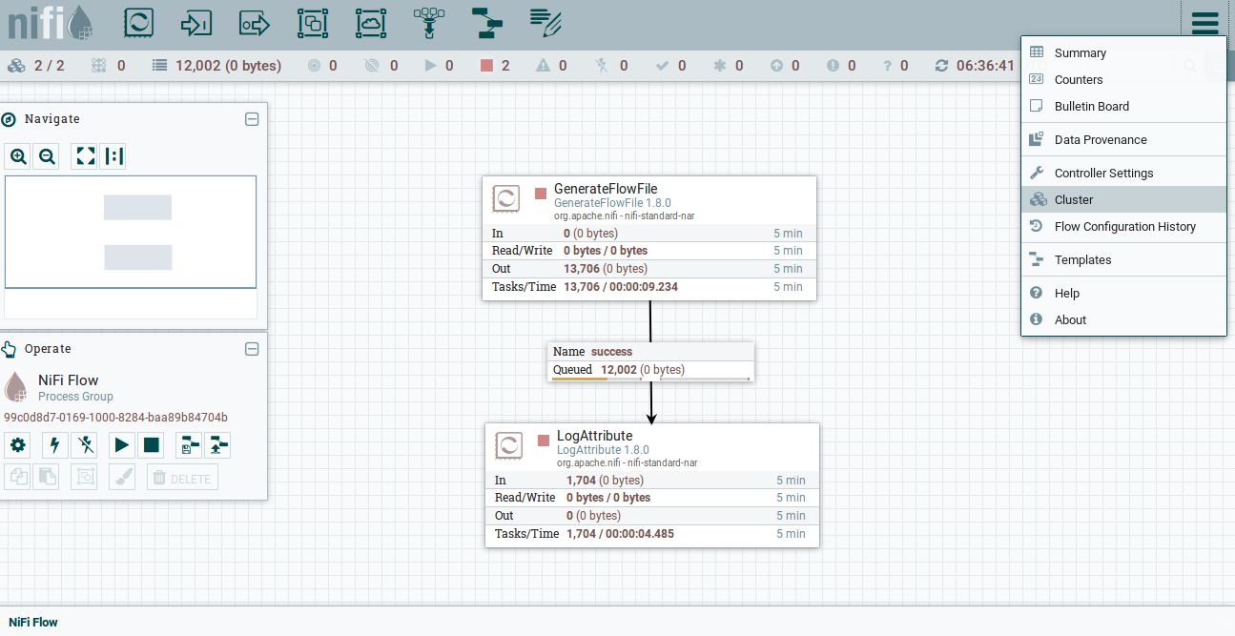This screenshot has height=636, width=1235.
Task: Click the change color brush icon
Action: point(121,477)
